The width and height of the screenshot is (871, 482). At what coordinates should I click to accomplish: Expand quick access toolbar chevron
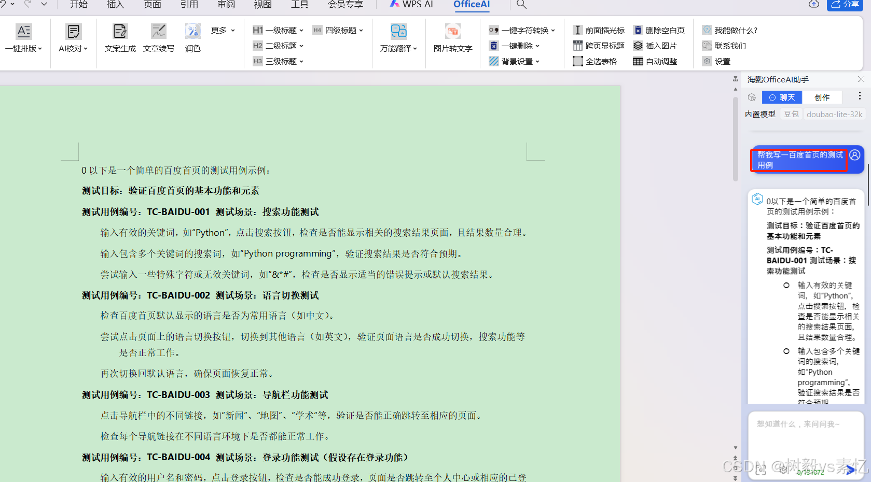pyautogui.click(x=44, y=4)
